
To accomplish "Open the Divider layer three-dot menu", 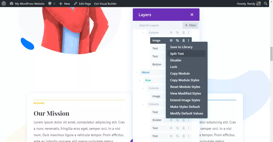I will tap(188, 120).
